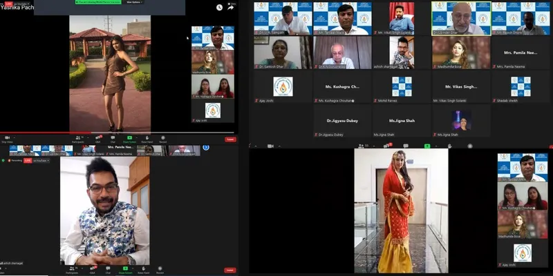
Task: Select Shadab Shekh tile in gallery view
Action: (521, 87)
